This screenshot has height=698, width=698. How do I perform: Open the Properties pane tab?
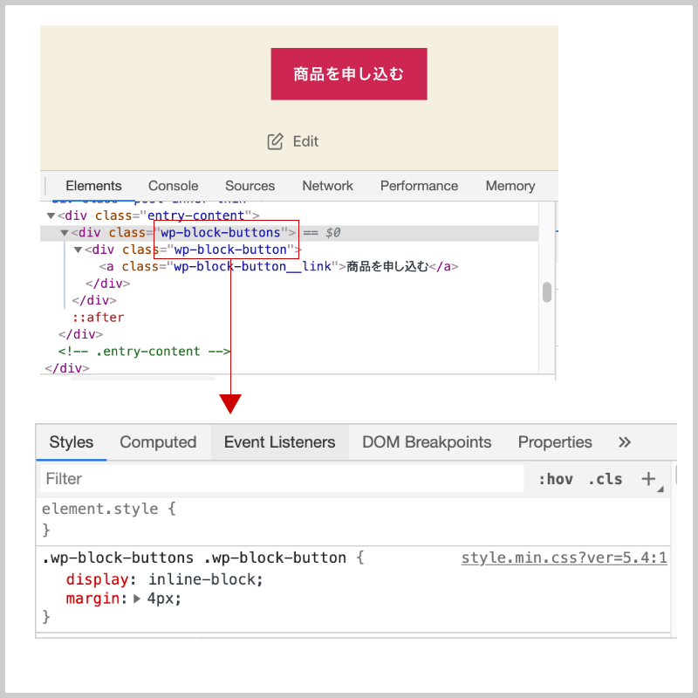click(x=555, y=442)
